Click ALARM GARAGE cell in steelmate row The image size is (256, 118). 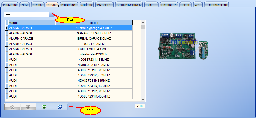click(32, 54)
